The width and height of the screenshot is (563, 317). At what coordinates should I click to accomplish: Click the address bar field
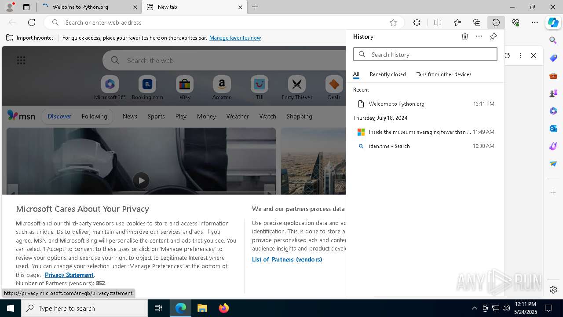(x=224, y=22)
